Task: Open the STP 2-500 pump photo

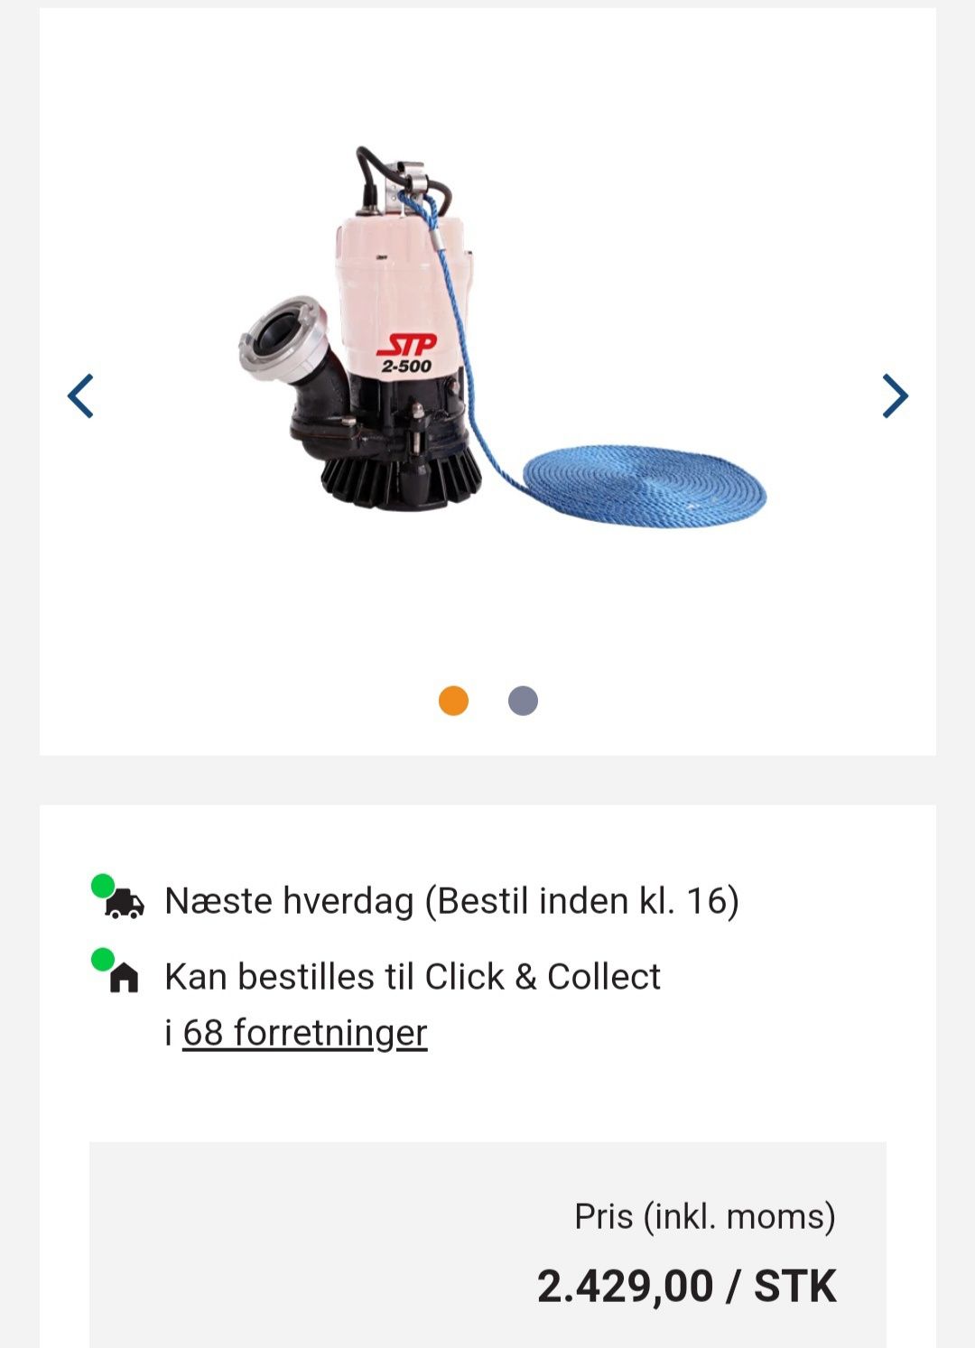Action: point(502,337)
